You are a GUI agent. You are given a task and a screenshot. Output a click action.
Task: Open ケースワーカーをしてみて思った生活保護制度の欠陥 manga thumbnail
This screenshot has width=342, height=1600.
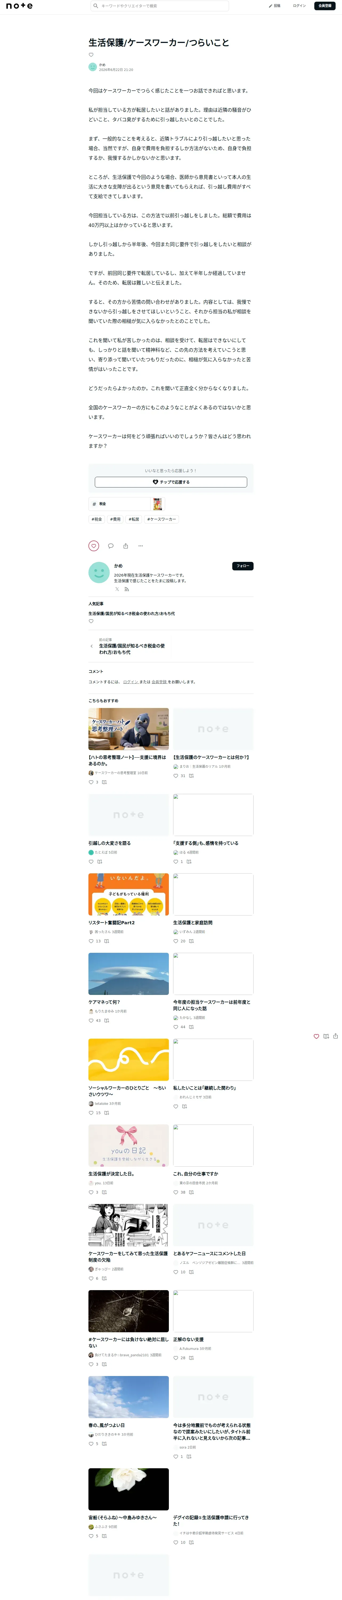pos(128,1225)
